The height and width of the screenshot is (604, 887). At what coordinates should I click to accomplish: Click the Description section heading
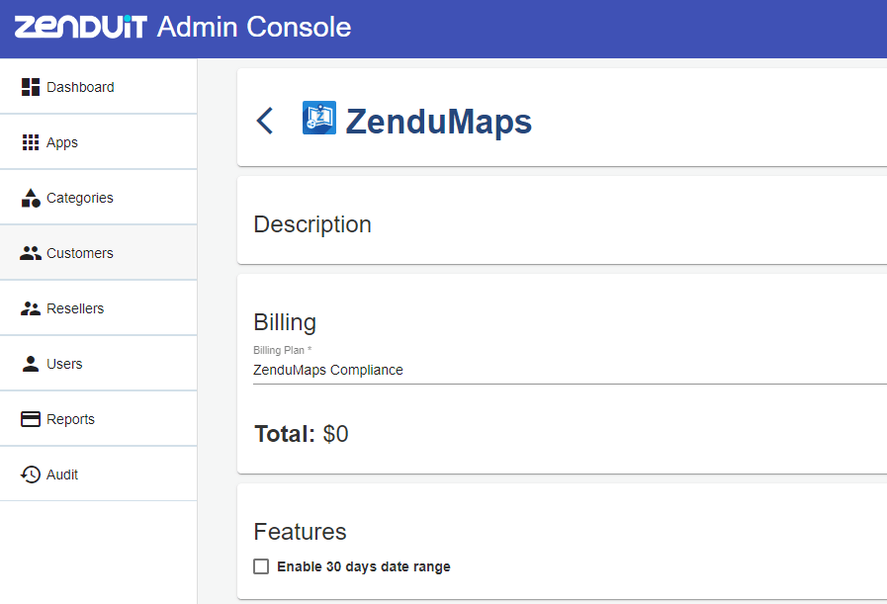312,224
